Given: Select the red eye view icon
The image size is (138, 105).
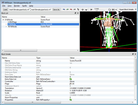Looking at the screenshot, I should pyautogui.click(x=71, y=10).
